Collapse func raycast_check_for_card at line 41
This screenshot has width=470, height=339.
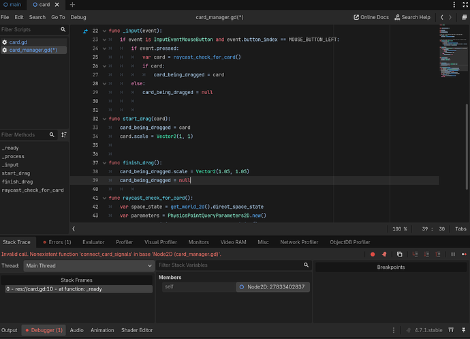[x=104, y=198]
